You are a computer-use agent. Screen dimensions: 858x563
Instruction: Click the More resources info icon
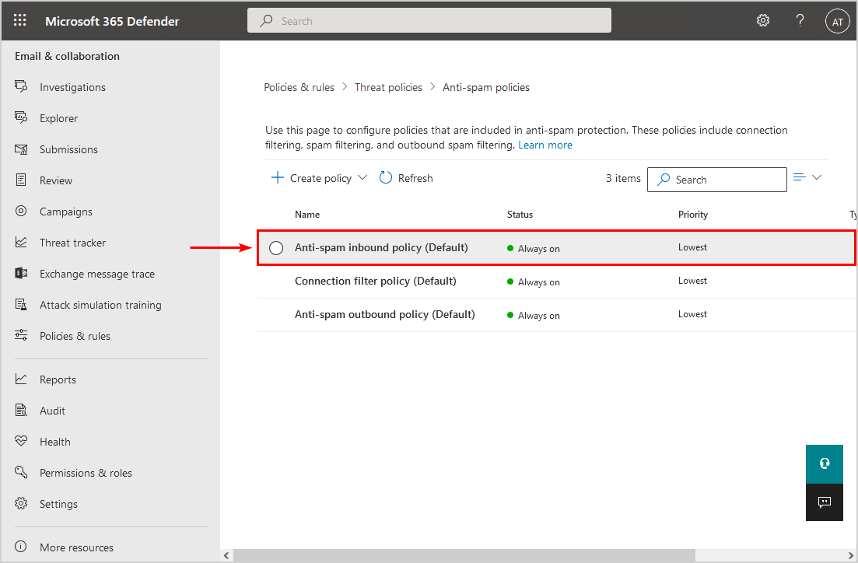point(21,547)
